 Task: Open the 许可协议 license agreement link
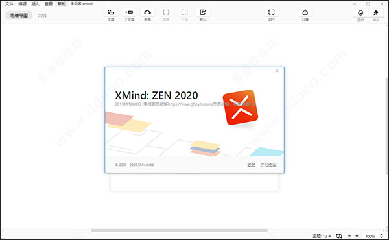(268, 165)
